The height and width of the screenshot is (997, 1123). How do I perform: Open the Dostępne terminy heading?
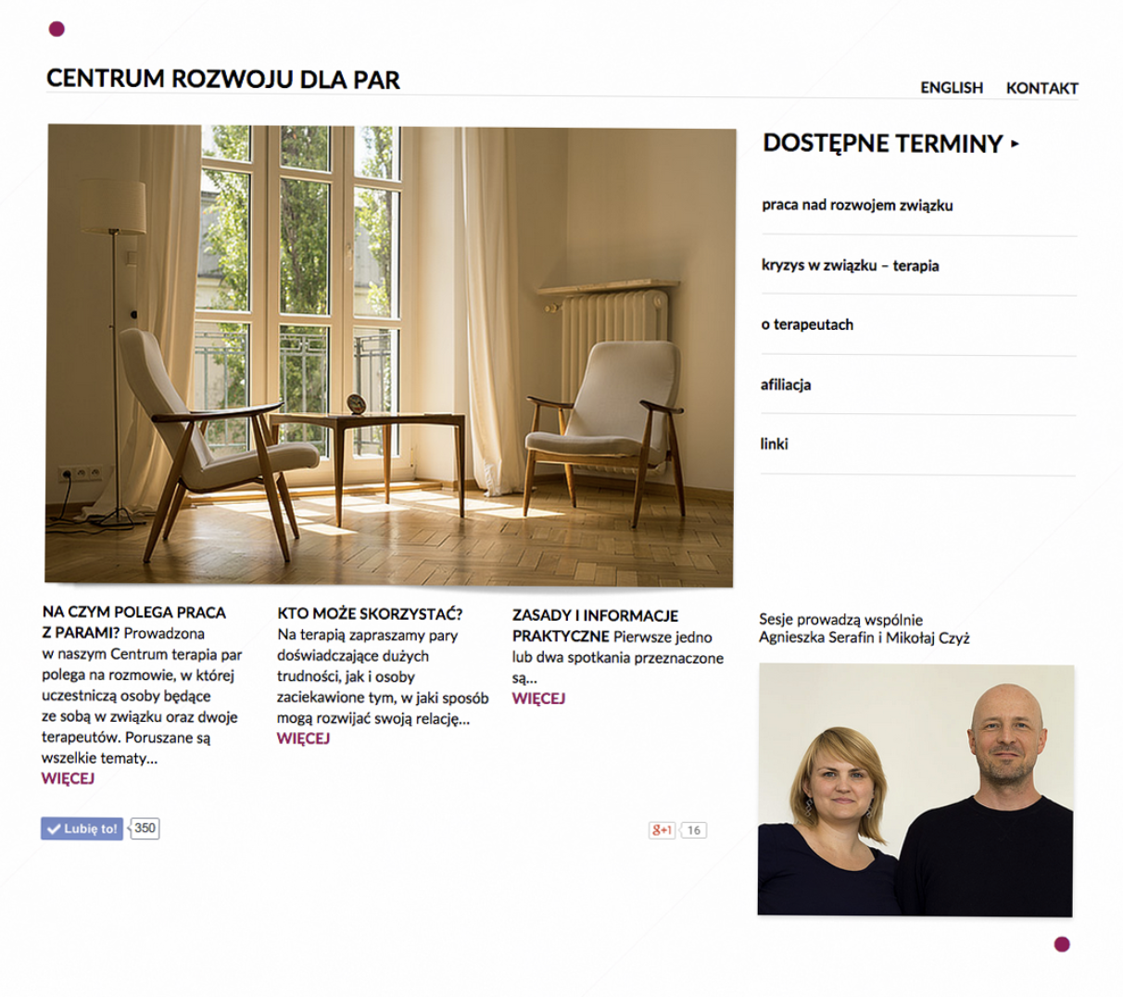click(x=883, y=144)
